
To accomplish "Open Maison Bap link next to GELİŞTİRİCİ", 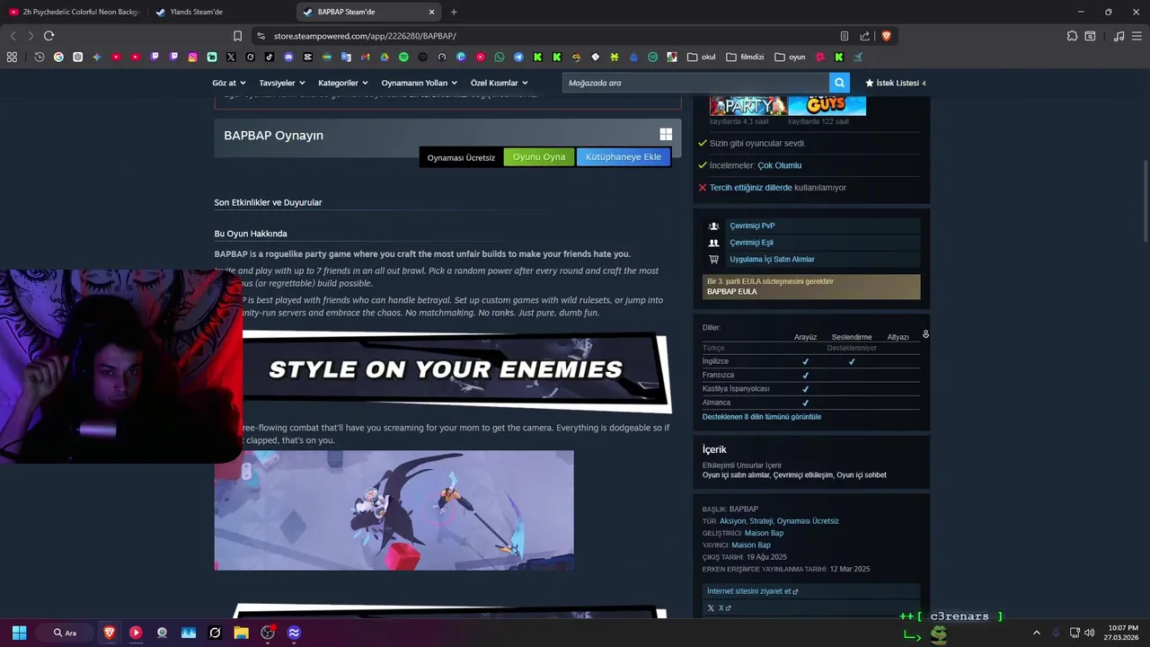I will tap(764, 533).
